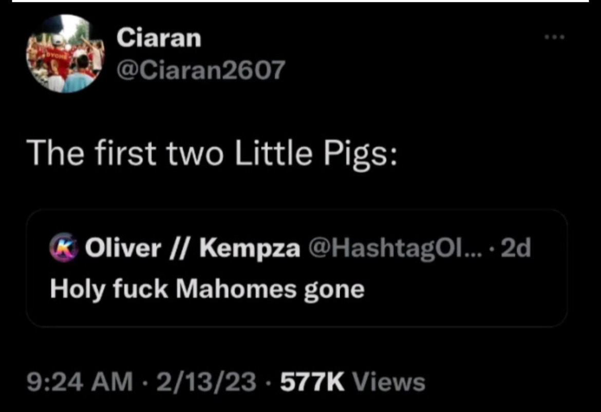Open quoted tweet text "Holy fuck"
Screen dimensions: 601x412
pos(108,289)
